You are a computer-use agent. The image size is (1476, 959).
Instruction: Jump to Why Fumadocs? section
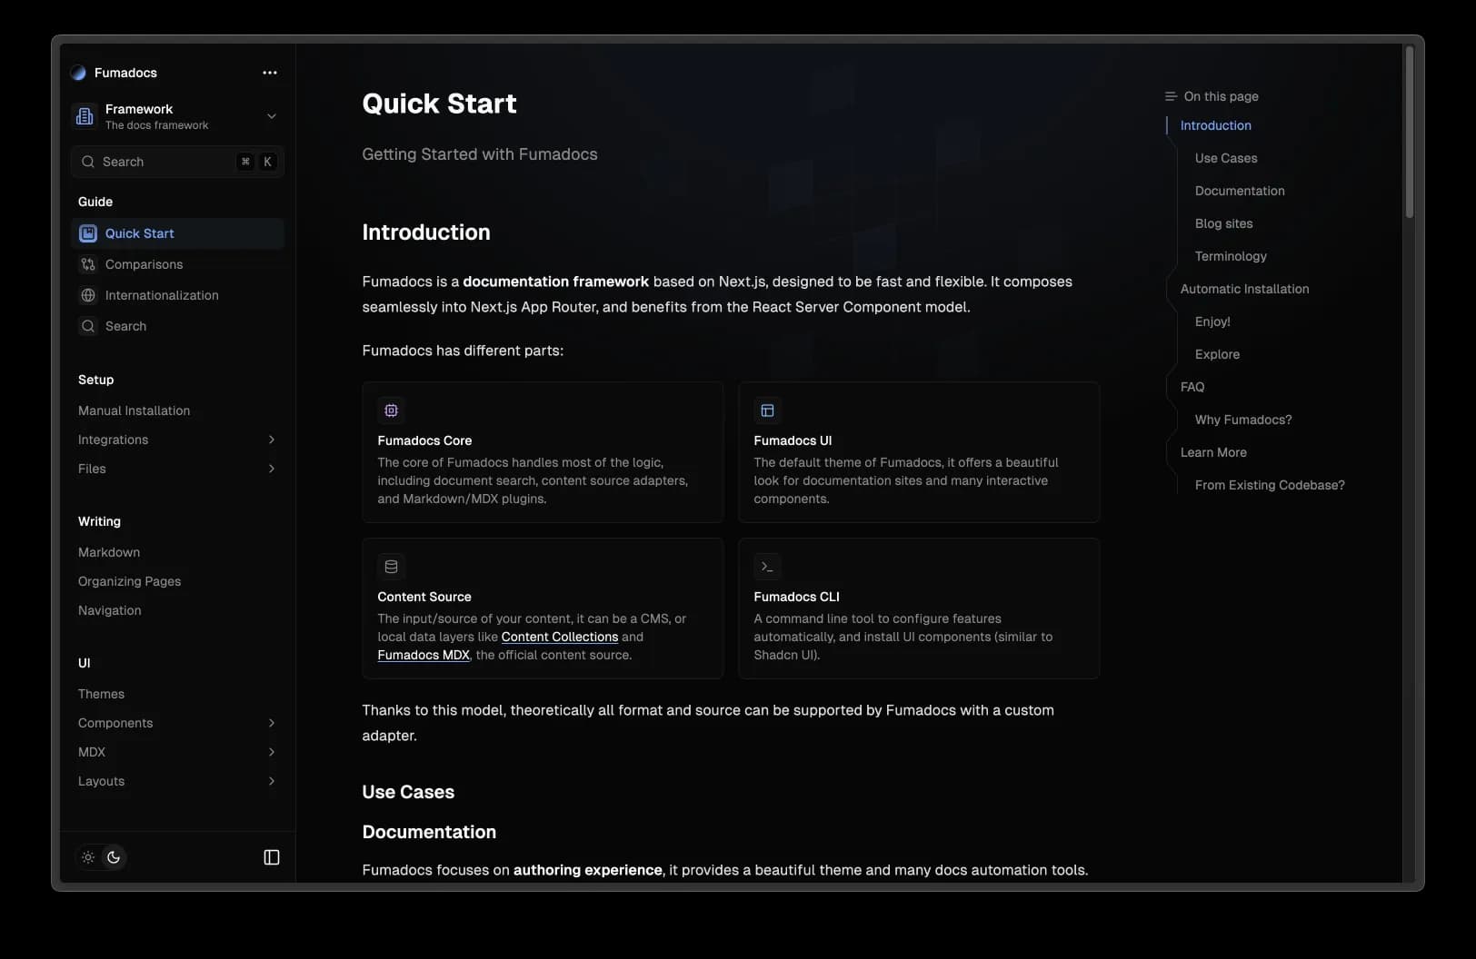coord(1243,420)
